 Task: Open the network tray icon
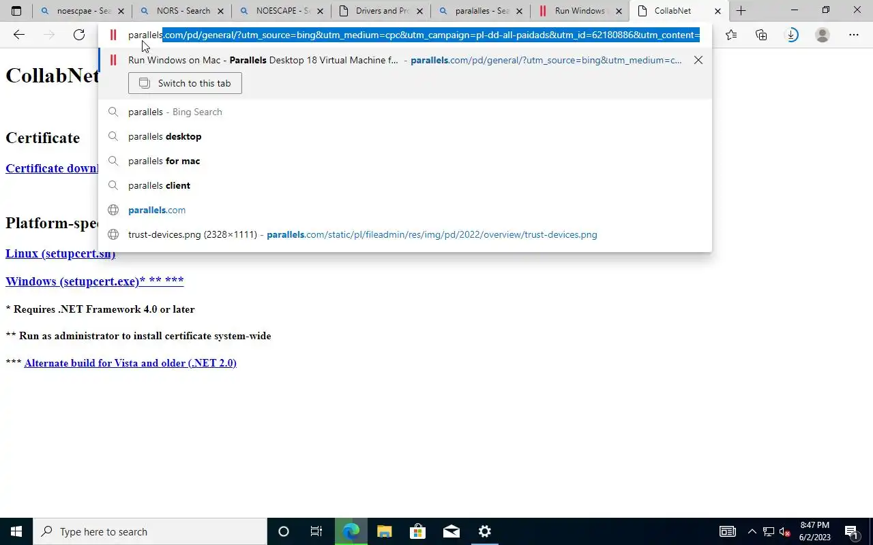click(769, 531)
